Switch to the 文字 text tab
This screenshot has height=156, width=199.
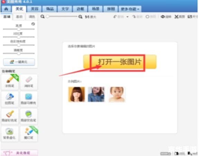tap(65, 9)
